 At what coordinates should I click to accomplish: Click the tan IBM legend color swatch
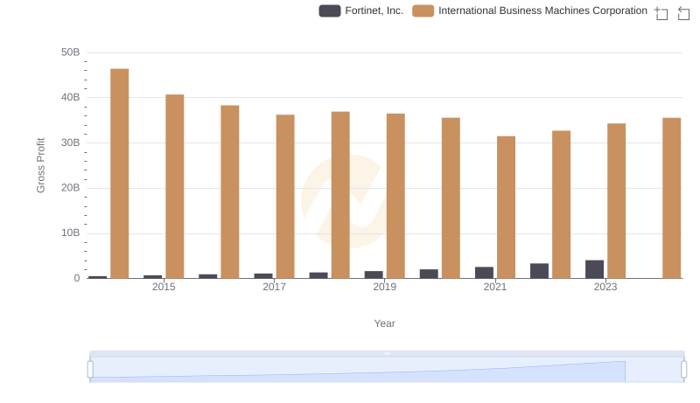click(x=423, y=10)
